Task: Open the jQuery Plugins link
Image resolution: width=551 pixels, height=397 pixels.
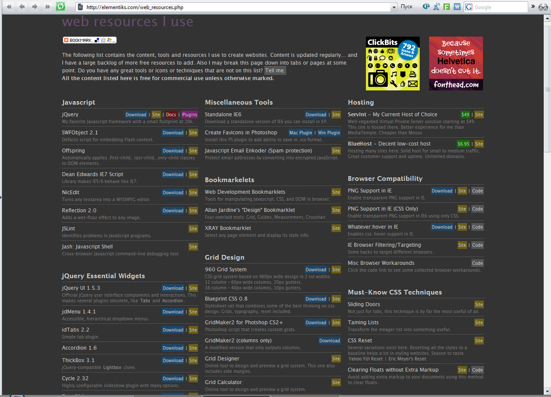Action: tap(189, 115)
